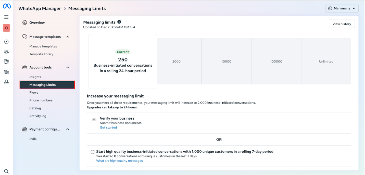Click the people group icon in left rail
365x175 pixels.
(x=6, y=52)
